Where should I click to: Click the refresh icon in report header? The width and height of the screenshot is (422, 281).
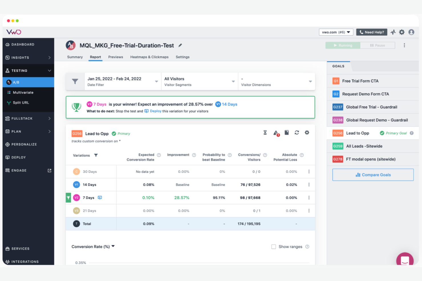click(297, 133)
